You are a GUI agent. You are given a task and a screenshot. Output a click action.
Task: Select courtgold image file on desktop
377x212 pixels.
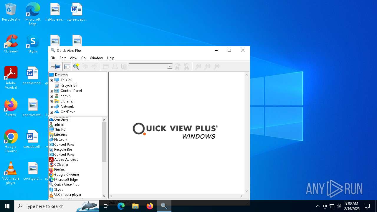point(33,171)
